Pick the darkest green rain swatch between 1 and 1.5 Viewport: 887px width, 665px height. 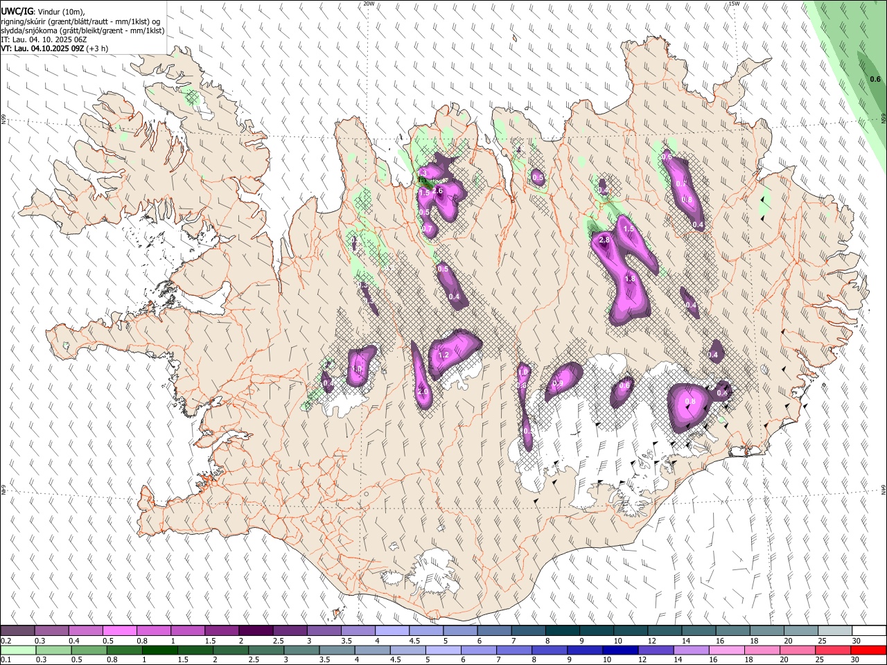[x=161, y=650]
